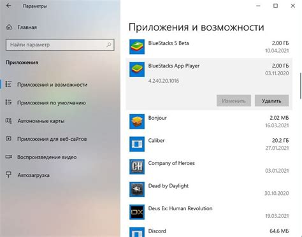This screenshot has width=302, height=237.
Task: Click BlueStacks App Player title text
Action: [x=174, y=66]
